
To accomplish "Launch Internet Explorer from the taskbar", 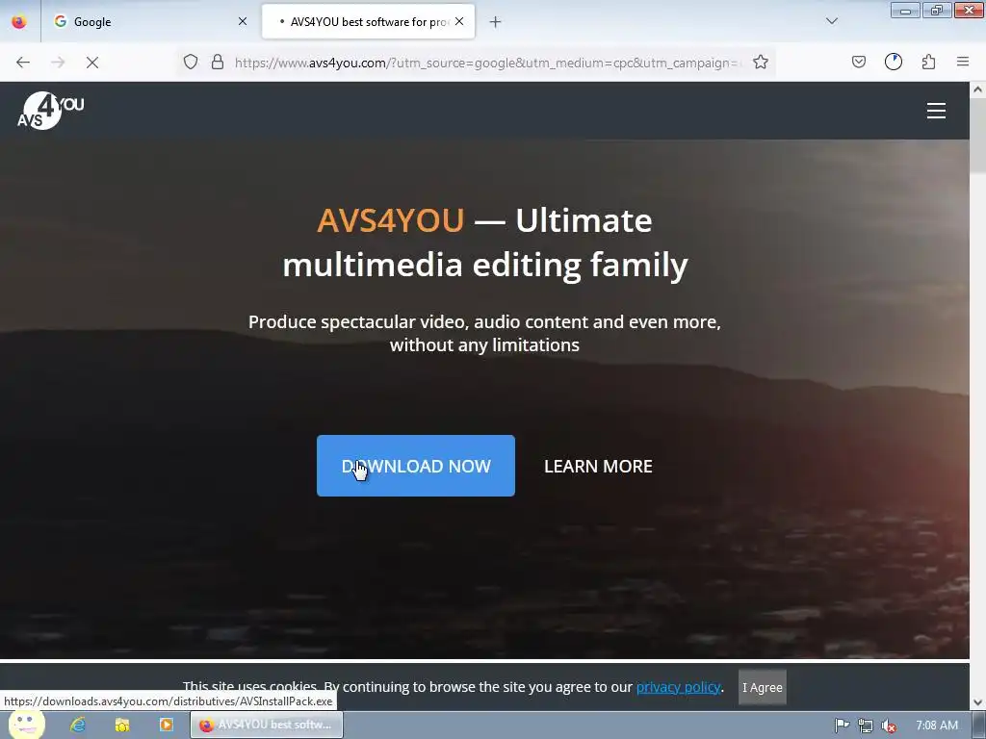I will [x=78, y=725].
